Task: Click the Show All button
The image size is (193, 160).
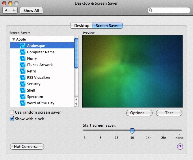Action: pyautogui.click(x=31, y=10)
